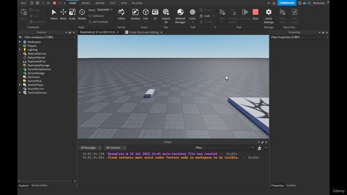Click the Lock tool icon
The width and height of the screenshot is (347, 195).
pos(201,16)
